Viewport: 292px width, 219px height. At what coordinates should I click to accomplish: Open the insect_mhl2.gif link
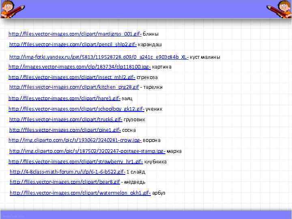pyautogui.click(x=72, y=77)
